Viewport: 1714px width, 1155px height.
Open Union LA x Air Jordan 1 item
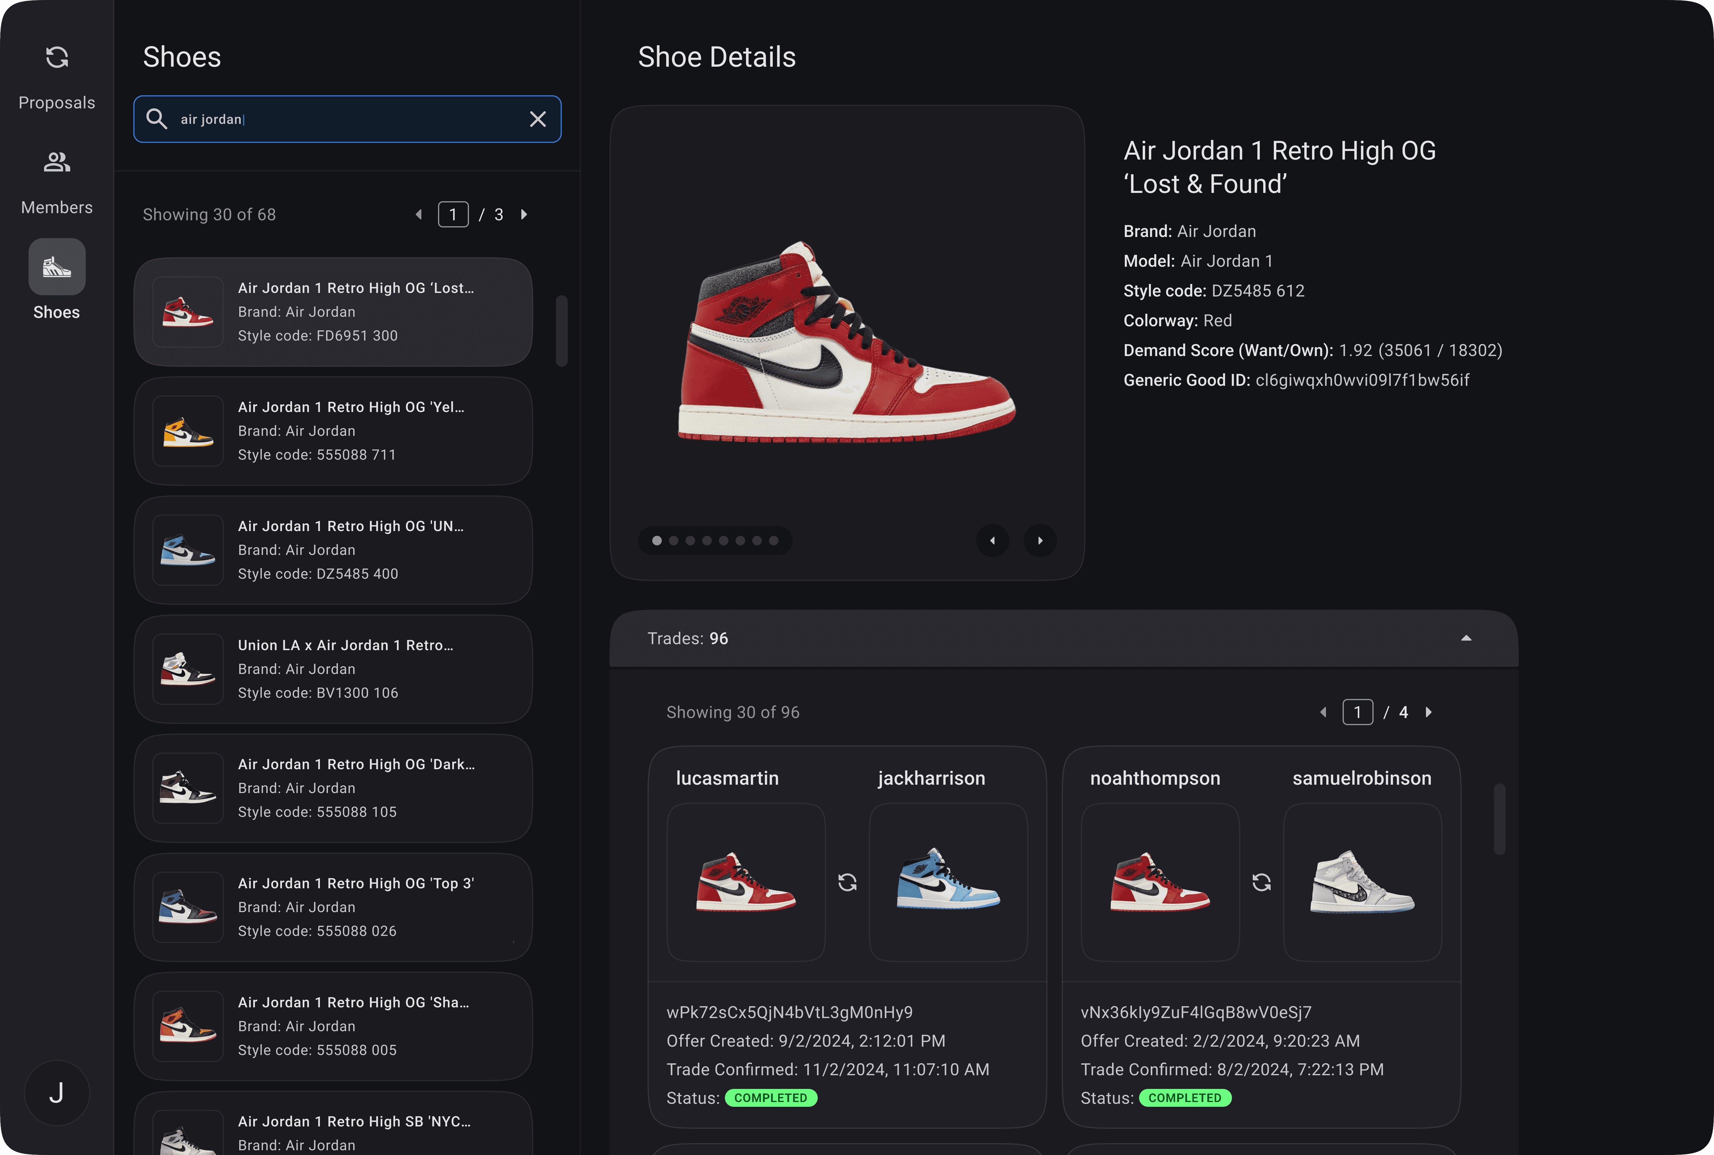pos(333,669)
